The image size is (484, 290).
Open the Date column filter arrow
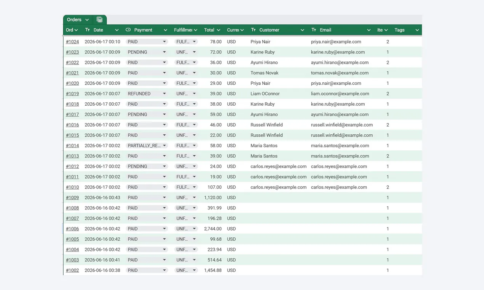click(117, 30)
